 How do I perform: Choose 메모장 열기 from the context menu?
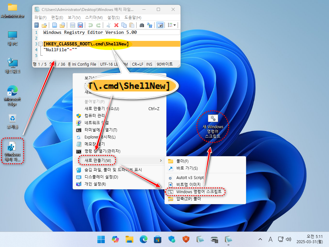click(x=120, y=144)
